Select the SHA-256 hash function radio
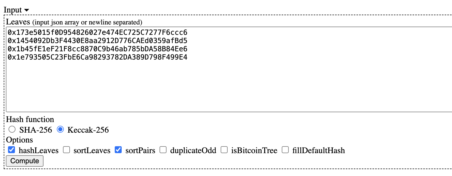 tap(12, 129)
